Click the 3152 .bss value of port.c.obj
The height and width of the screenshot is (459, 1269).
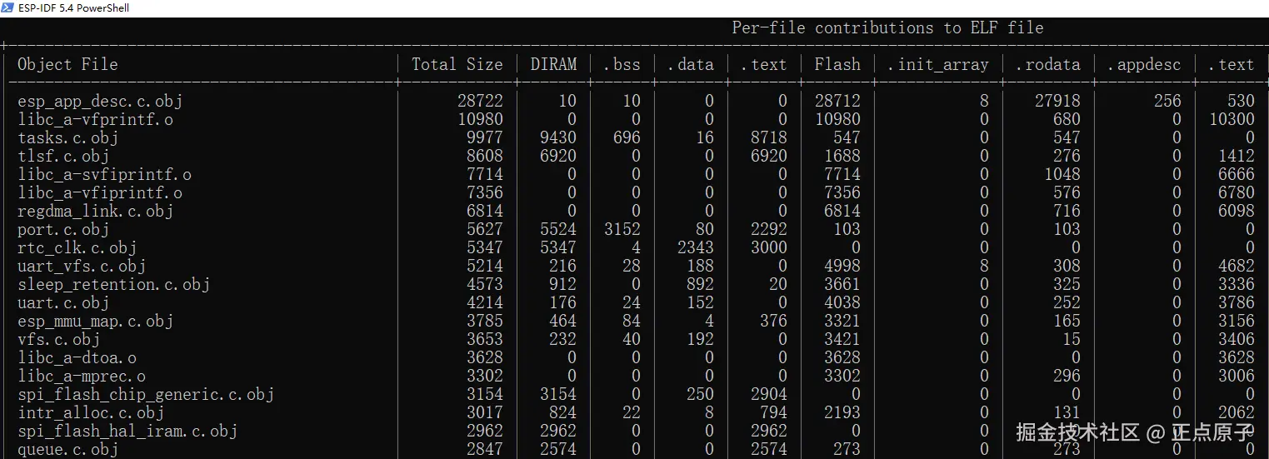pos(622,229)
